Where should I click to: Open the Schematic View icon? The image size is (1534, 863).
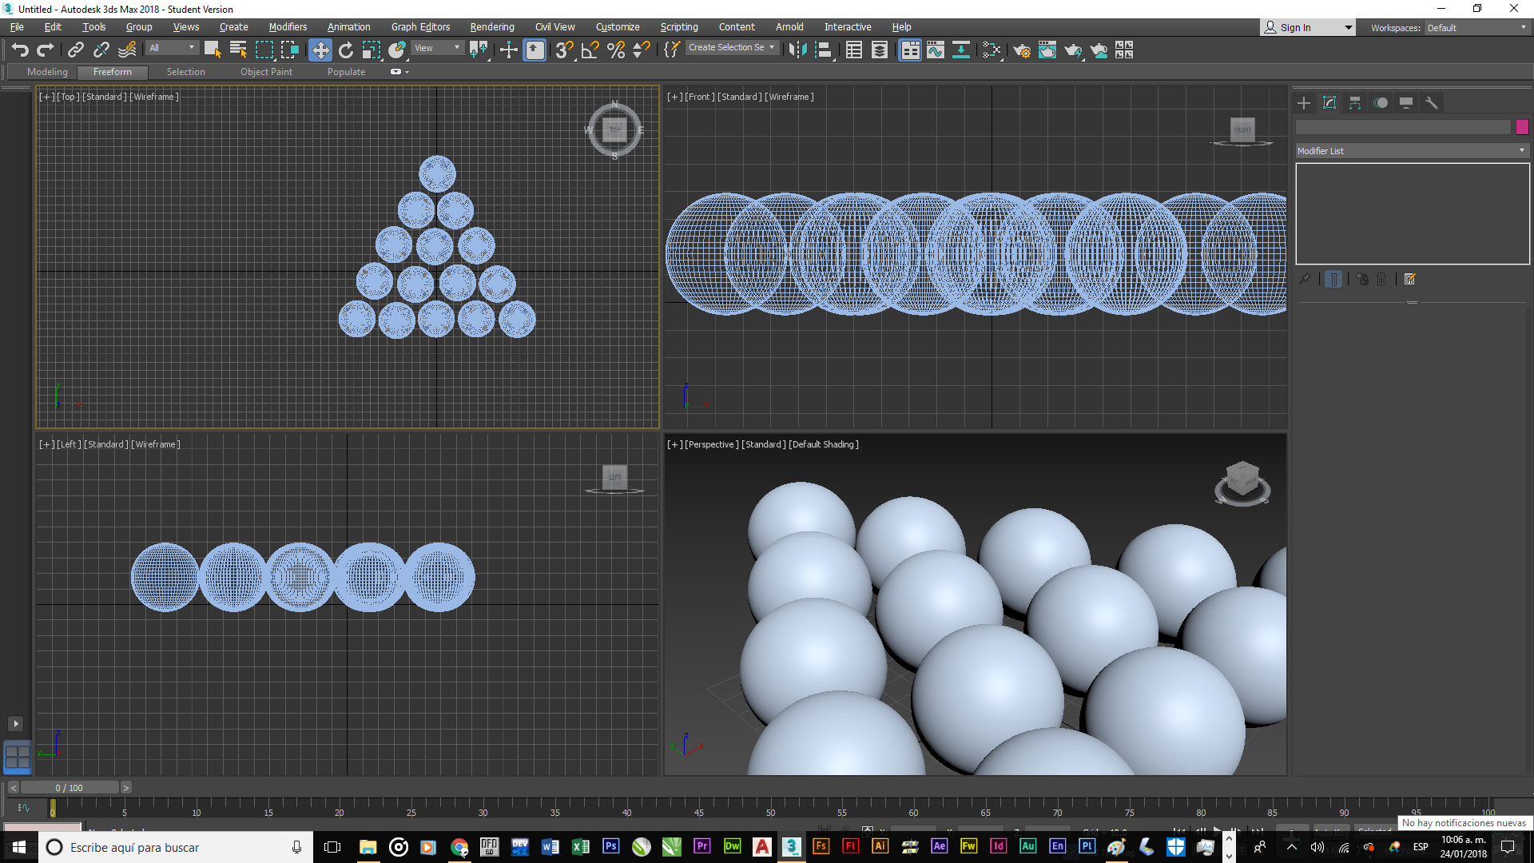[x=961, y=50]
